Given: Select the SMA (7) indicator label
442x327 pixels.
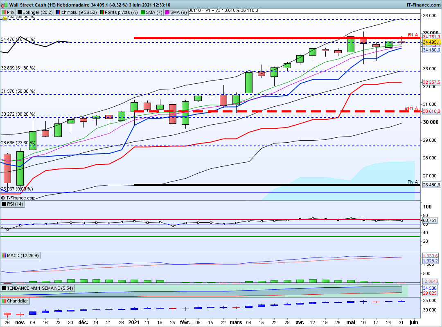Looking at the screenshot, I should (152, 12).
